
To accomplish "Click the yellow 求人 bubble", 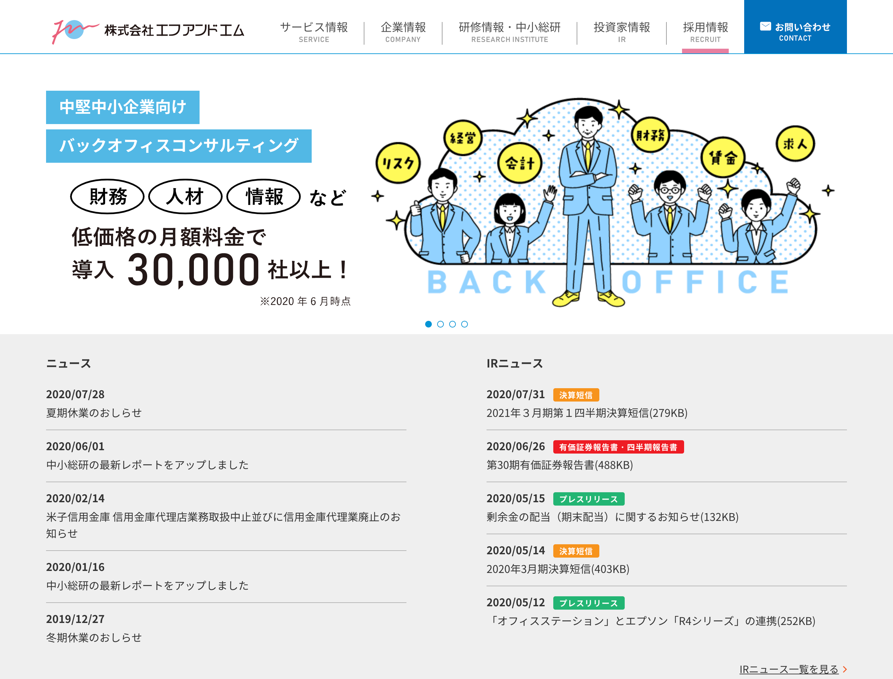I will coord(795,144).
